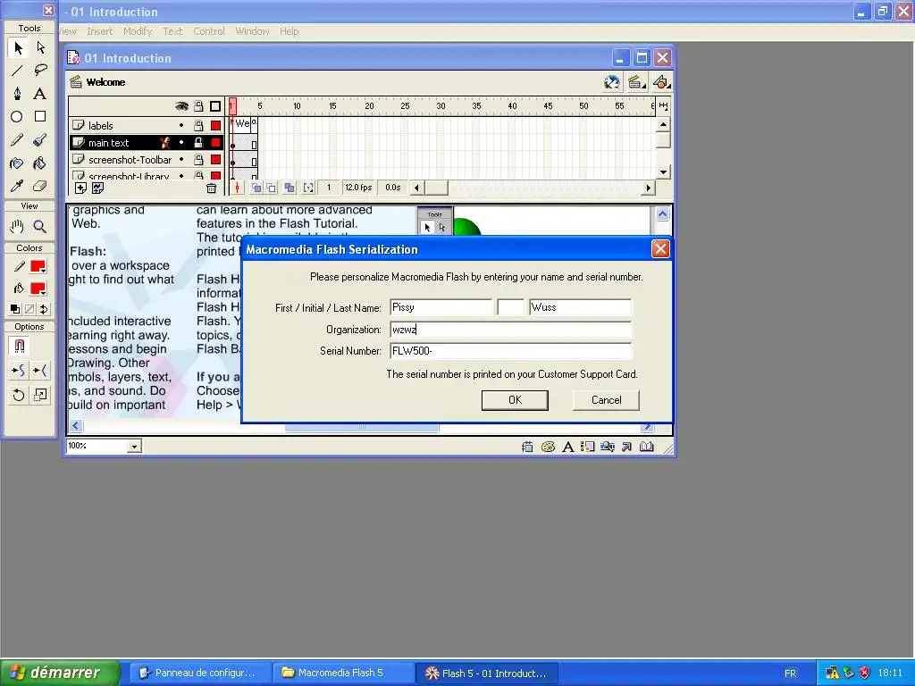Open the Text menu

172,31
